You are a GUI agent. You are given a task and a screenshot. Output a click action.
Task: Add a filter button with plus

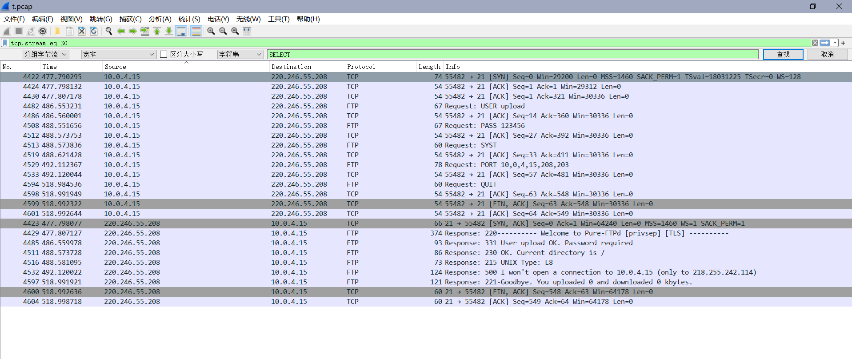click(843, 43)
